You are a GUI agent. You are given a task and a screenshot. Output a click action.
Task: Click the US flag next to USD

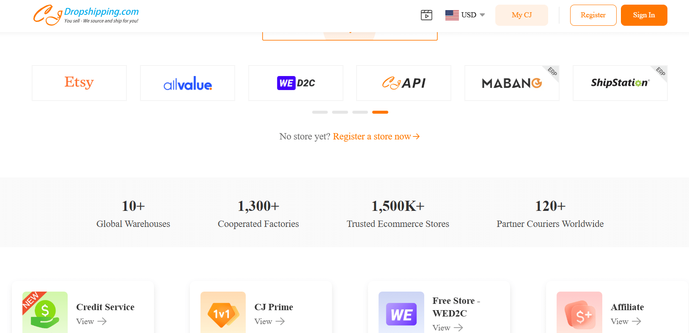452,15
